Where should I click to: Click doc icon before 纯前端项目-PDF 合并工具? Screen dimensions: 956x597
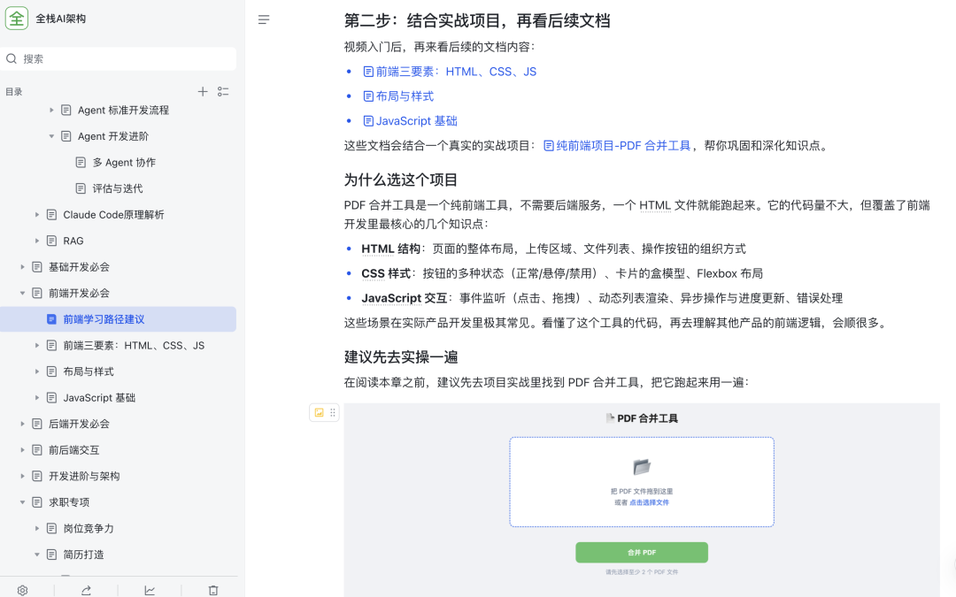tap(549, 146)
